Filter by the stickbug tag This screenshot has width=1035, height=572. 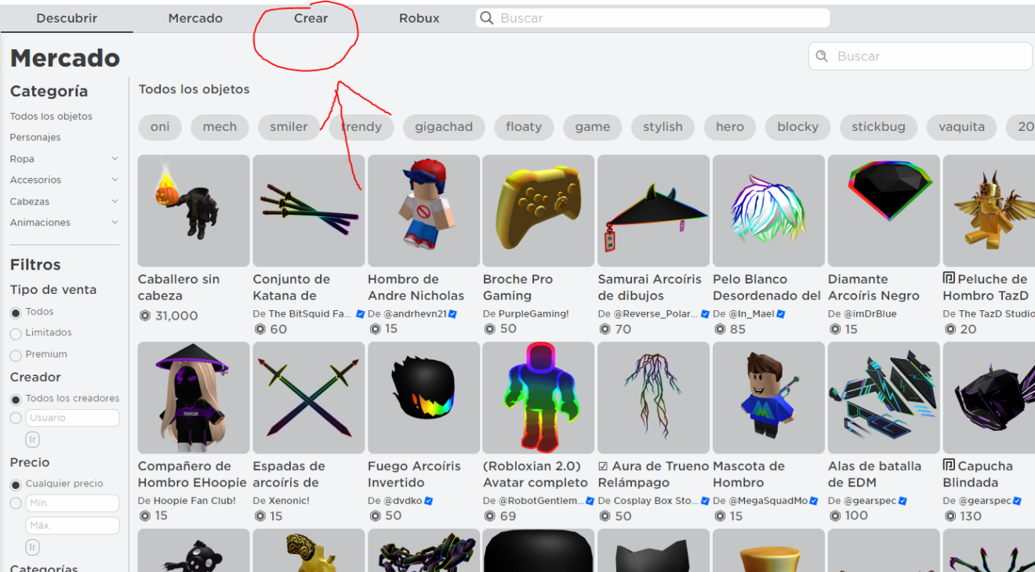click(x=878, y=127)
